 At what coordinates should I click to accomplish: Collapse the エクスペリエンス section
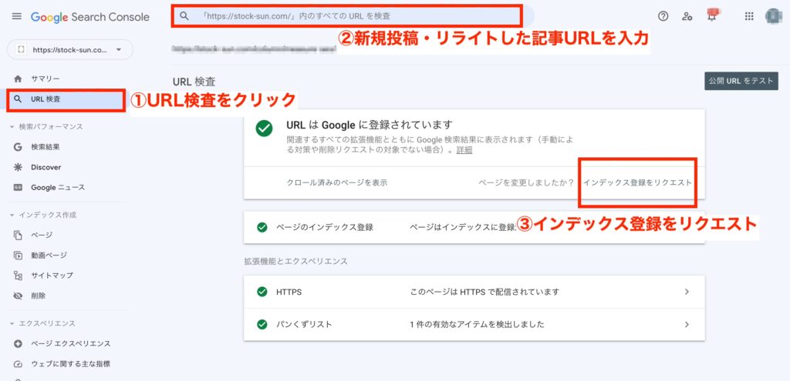point(12,324)
